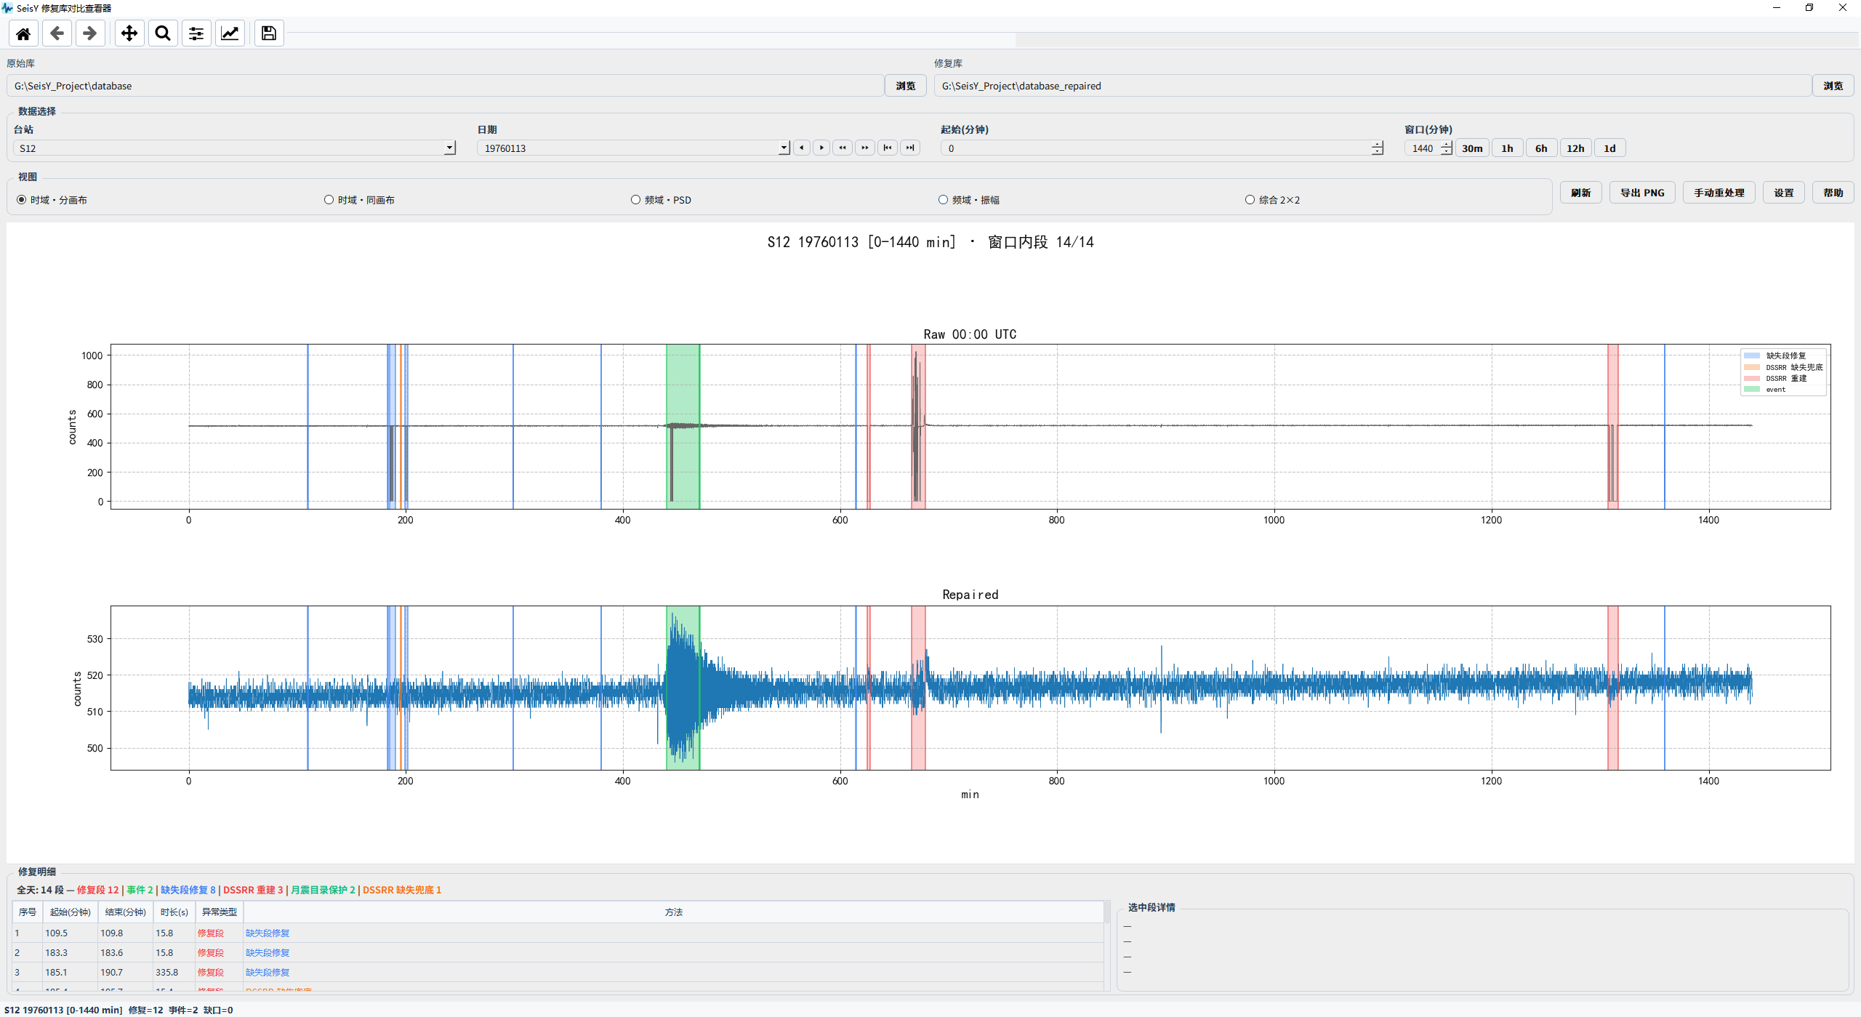Click the 窗口(分钟) 1440 spinner arrows
This screenshot has height=1017, width=1861.
tap(1446, 148)
